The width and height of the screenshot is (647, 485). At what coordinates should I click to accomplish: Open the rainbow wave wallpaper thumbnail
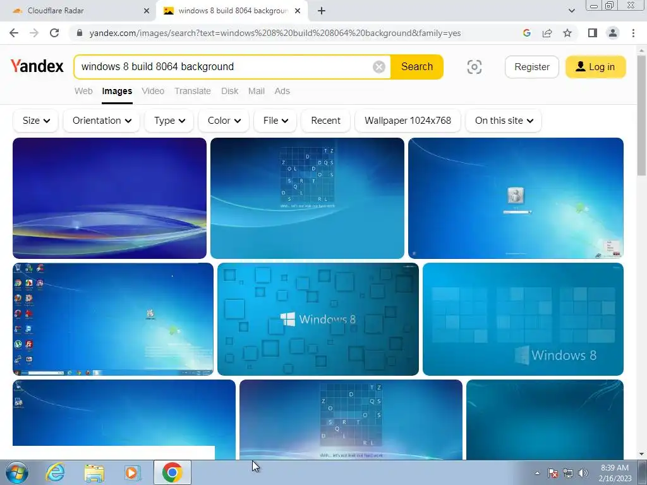point(109,198)
